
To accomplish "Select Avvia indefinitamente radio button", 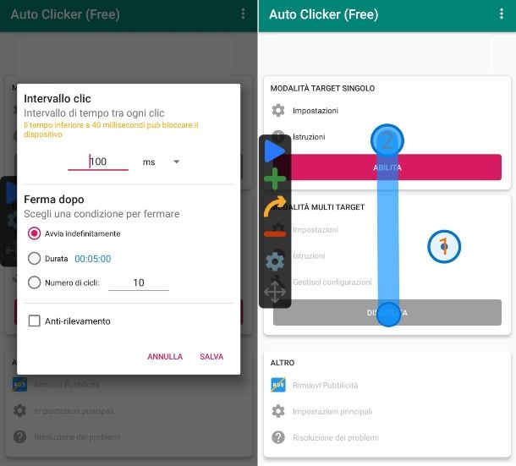I will click(34, 233).
